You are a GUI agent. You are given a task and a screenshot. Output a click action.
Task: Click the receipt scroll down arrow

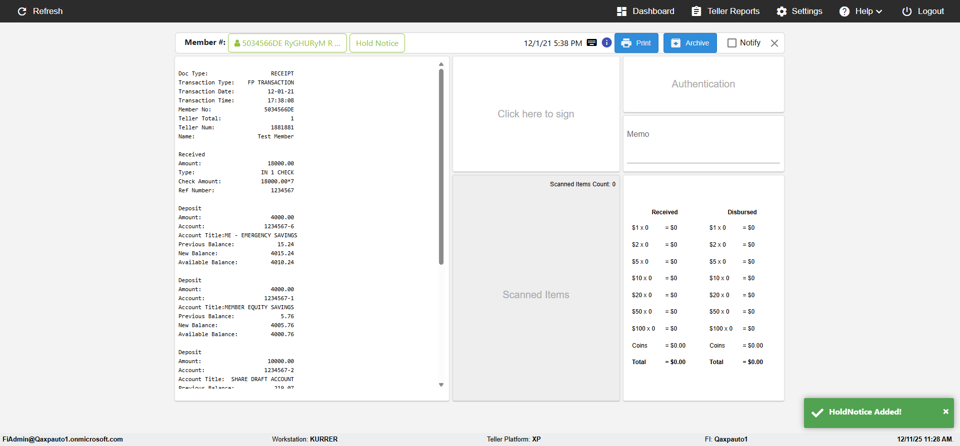click(441, 385)
